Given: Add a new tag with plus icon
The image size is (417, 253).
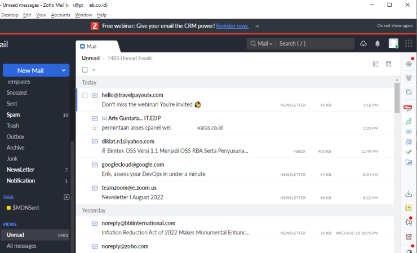Looking at the screenshot, I should (66, 197).
